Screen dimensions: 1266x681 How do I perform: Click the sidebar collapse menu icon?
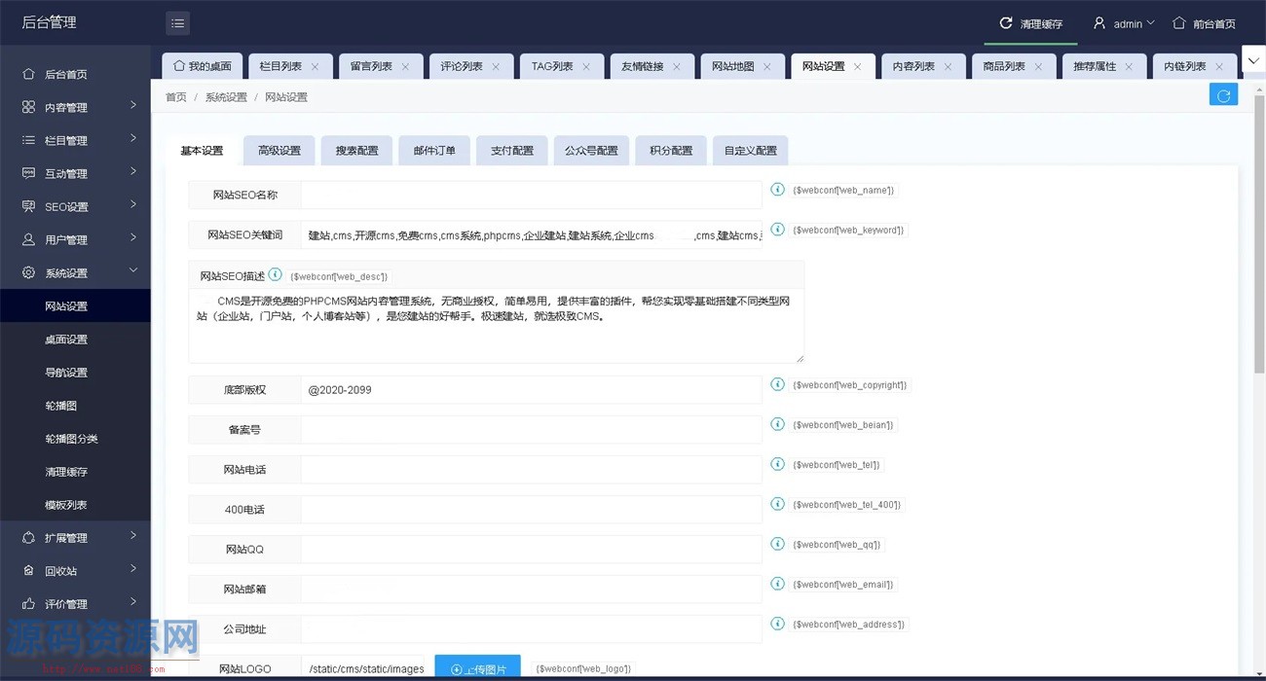coord(177,23)
